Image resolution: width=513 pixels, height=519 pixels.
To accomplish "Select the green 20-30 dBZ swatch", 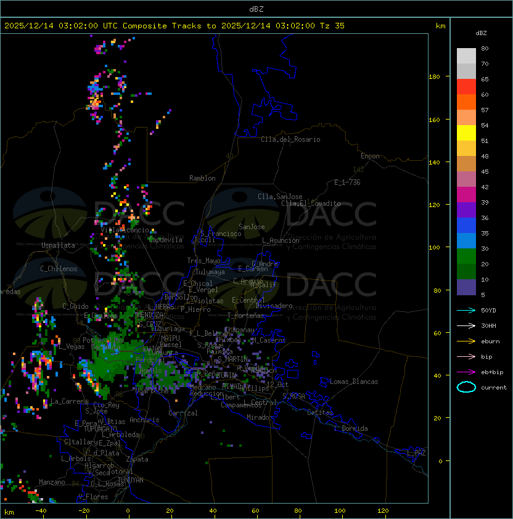I will point(466,256).
